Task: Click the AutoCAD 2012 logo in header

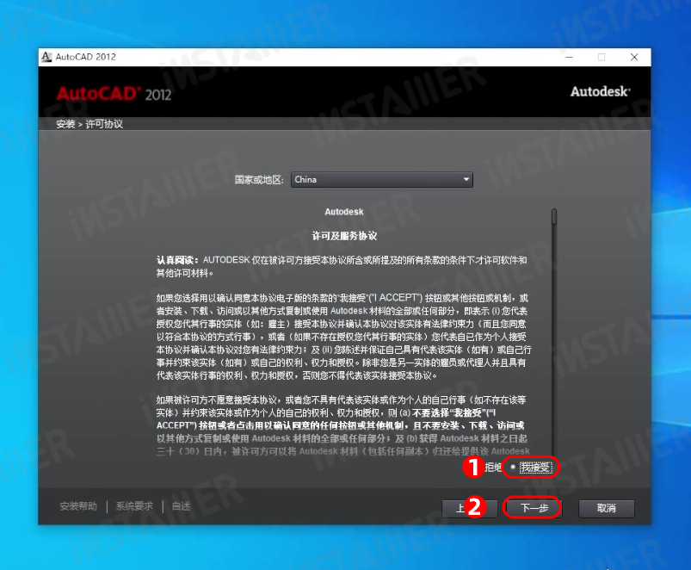Action: pos(114,94)
